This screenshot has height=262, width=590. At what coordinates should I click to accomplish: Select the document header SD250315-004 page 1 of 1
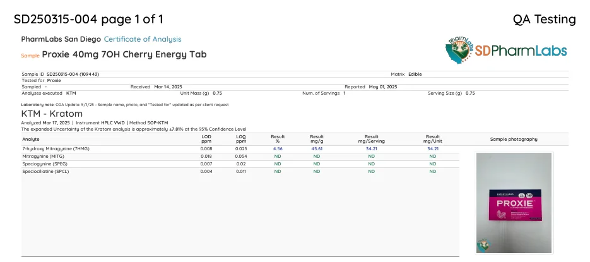click(x=88, y=19)
